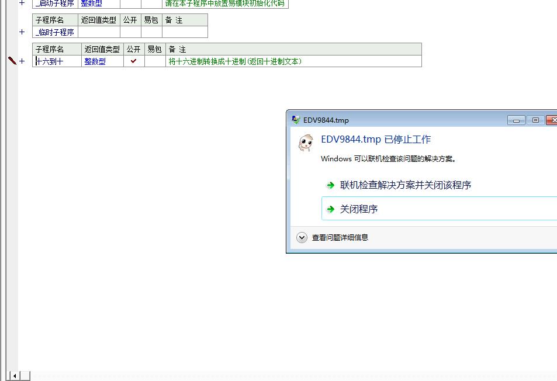The width and height of the screenshot is (557, 381).
Task: Uncheck the 公开 checkmark for 十六到十
Action: tap(134, 61)
